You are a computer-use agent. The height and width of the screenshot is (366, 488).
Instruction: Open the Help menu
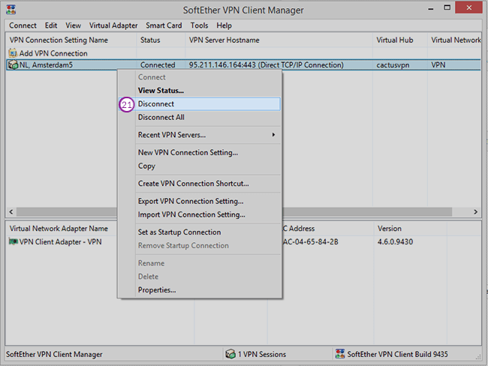[224, 25]
